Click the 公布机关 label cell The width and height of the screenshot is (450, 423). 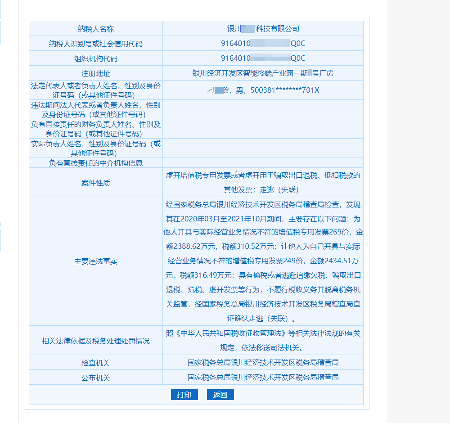(x=96, y=378)
